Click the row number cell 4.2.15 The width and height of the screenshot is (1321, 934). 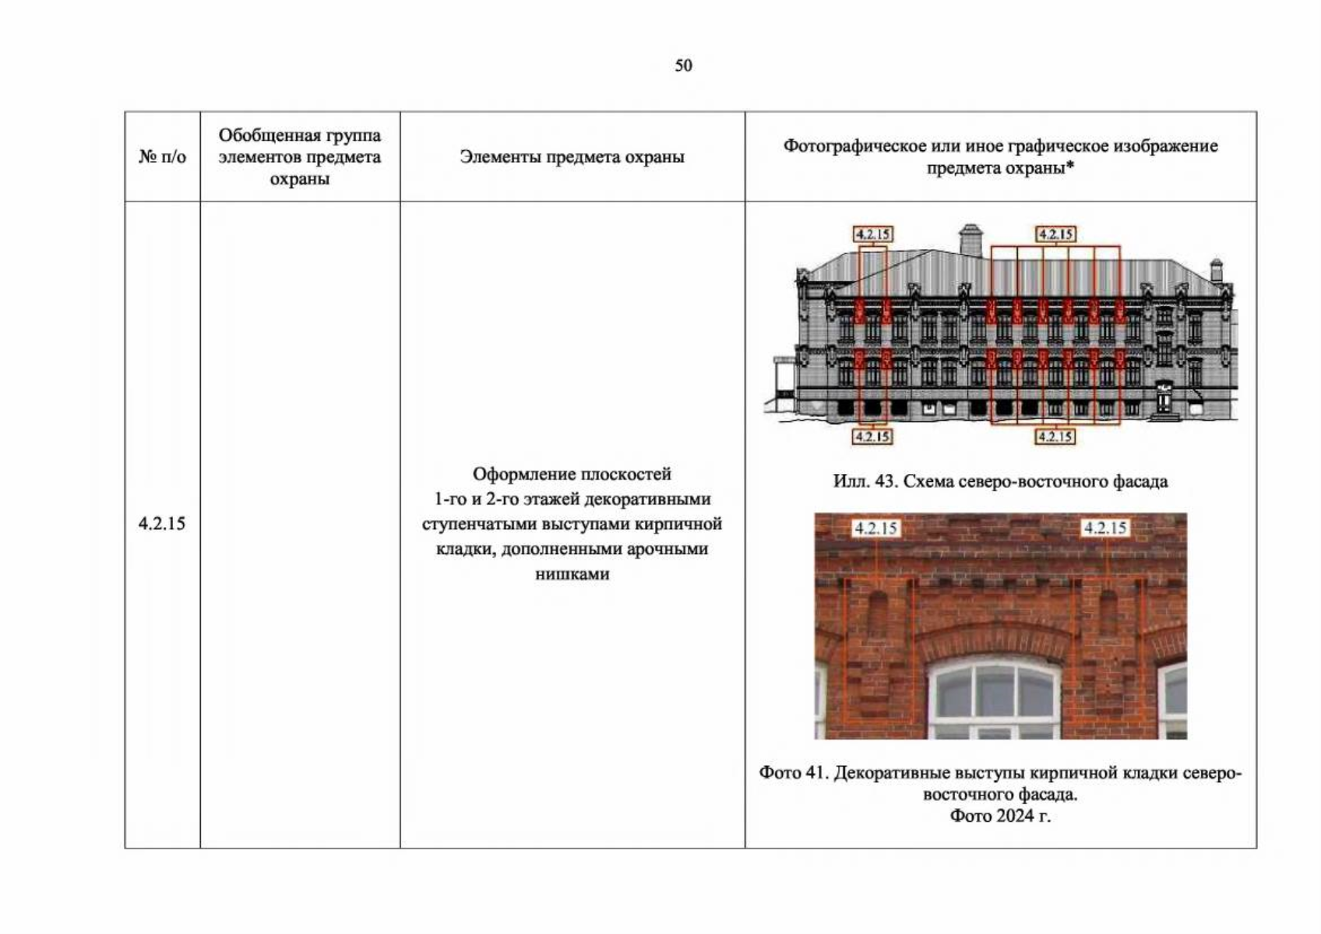point(162,524)
